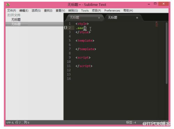Screen dimensions: 174x129
Task: Select the first 无标题 file in sidebar
Action: click(x=16, y=20)
